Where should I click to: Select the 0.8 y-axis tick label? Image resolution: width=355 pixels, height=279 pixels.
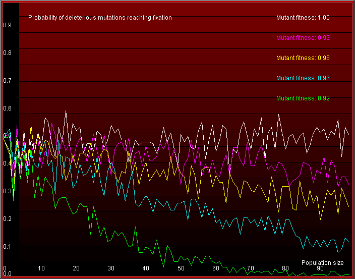(x=8, y=53)
